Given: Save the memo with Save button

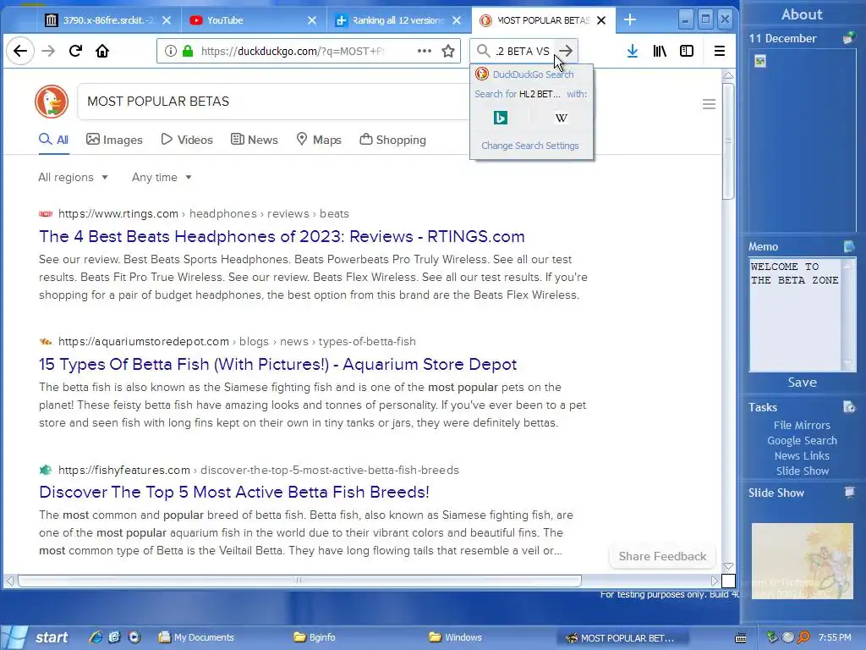Looking at the screenshot, I should (802, 382).
